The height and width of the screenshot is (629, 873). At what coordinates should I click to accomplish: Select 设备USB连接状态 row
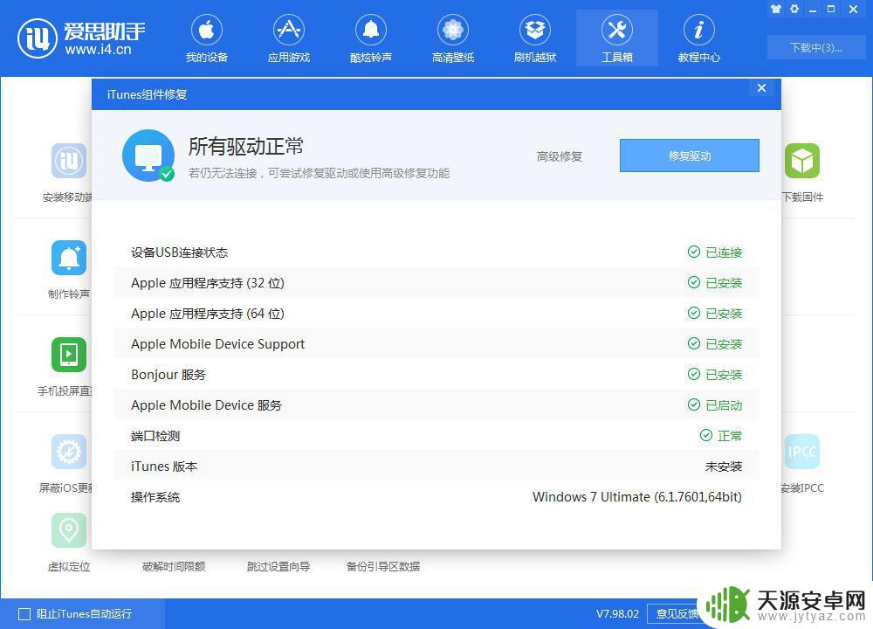point(436,252)
